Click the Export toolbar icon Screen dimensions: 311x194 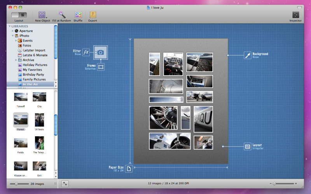(93, 15)
